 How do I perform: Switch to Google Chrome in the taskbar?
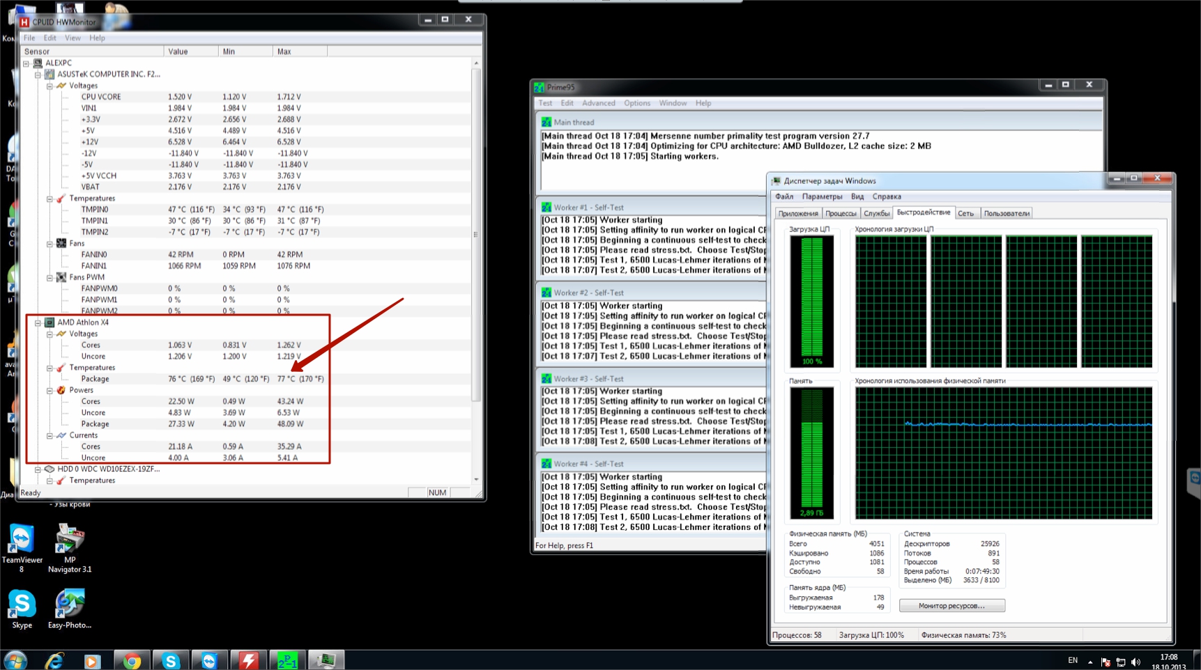click(132, 660)
